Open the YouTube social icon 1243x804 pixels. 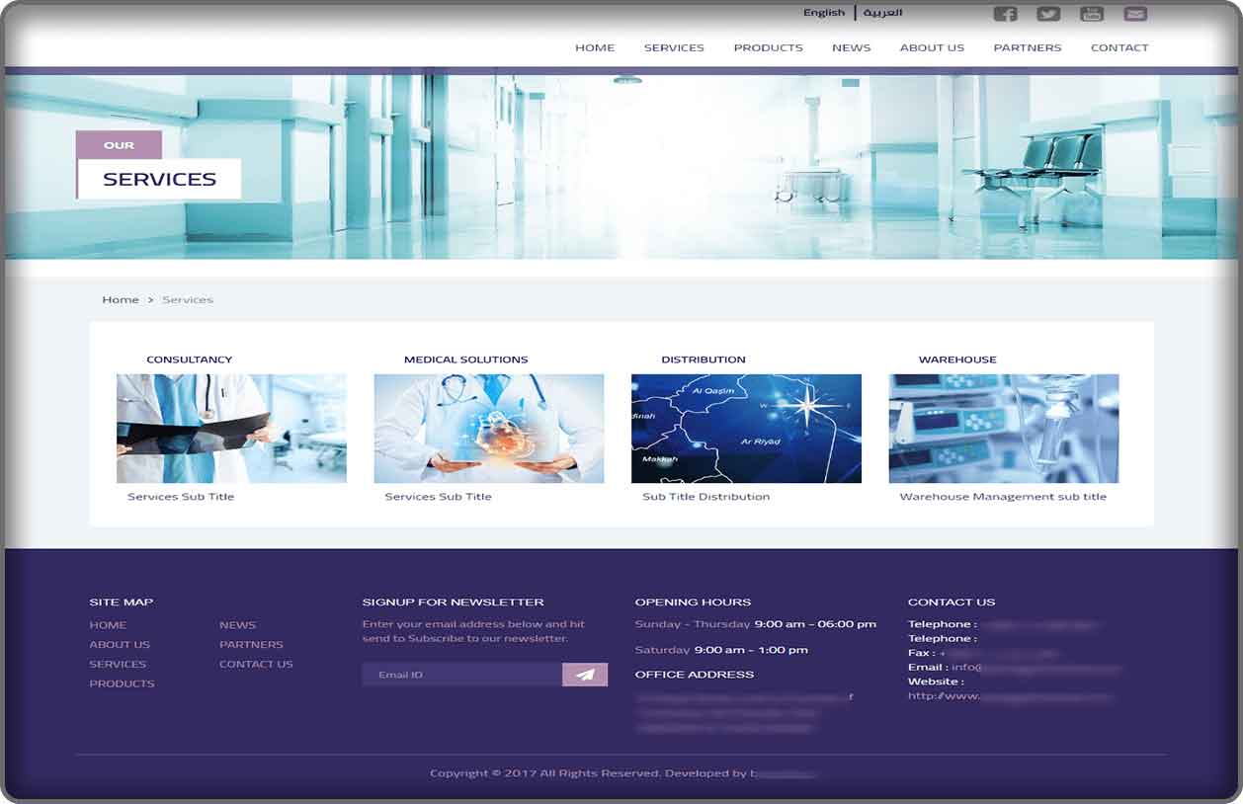click(x=1092, y=14)
